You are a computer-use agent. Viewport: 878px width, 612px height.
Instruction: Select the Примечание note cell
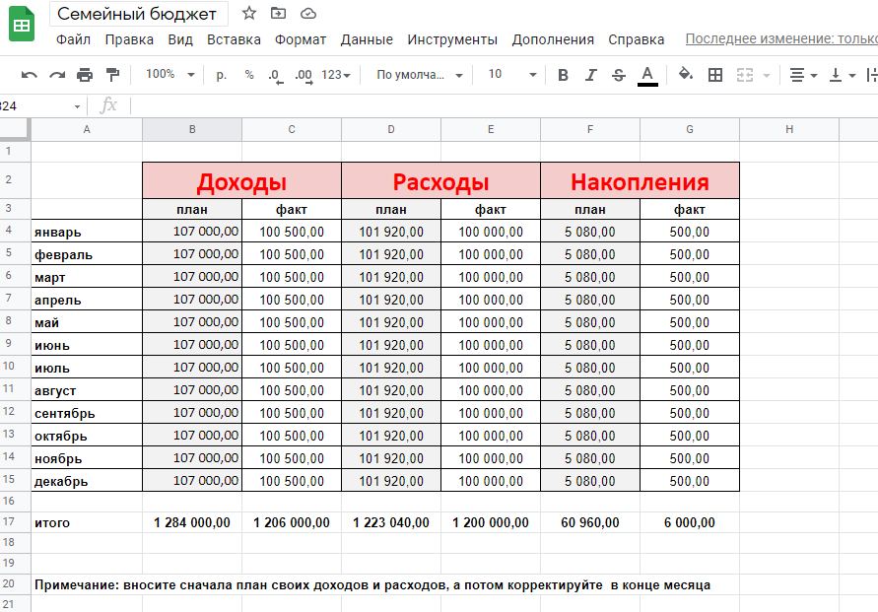point(372,585)
